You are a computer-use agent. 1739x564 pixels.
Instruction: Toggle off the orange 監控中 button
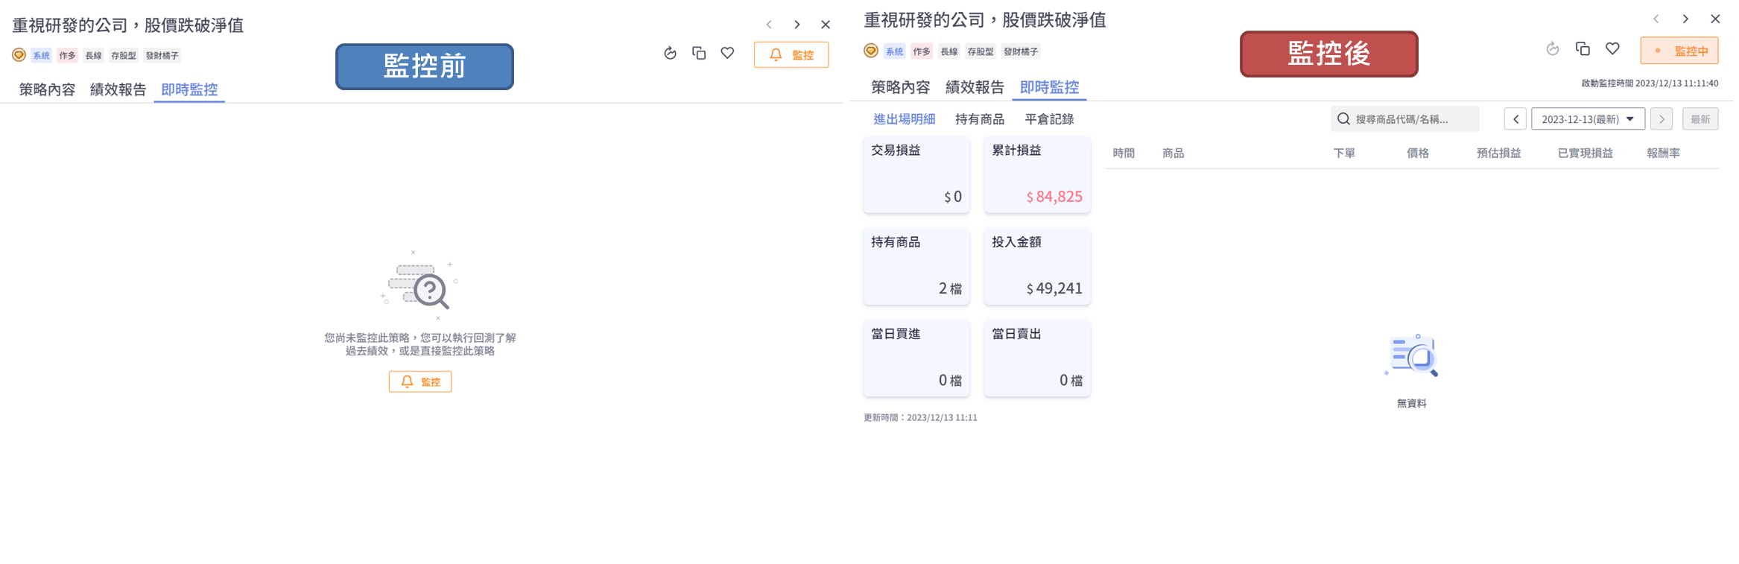coord(1679,51)
